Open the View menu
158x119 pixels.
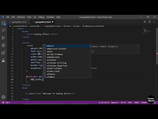[x=29, y=17]
